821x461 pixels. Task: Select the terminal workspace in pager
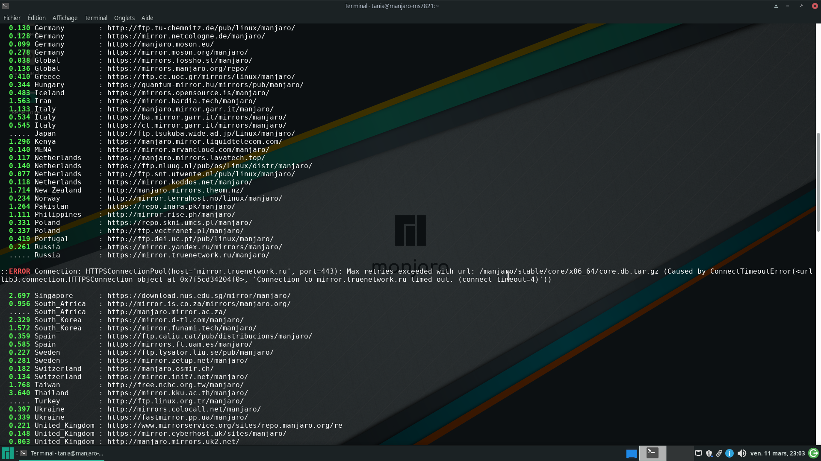click(653, 453)
